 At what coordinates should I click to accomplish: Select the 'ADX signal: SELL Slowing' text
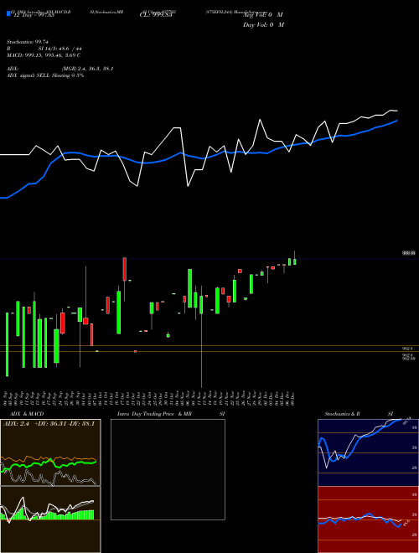(38, 75)
